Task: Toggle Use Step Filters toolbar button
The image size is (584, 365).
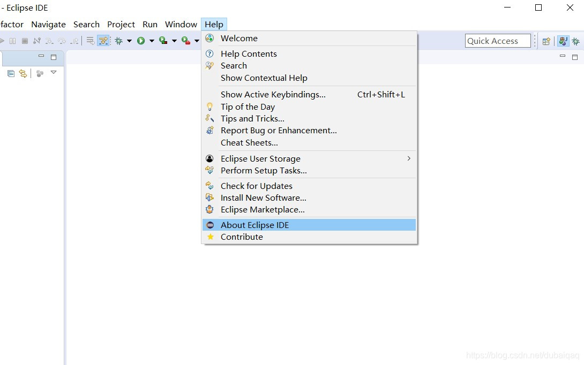Action: [103, 41]
